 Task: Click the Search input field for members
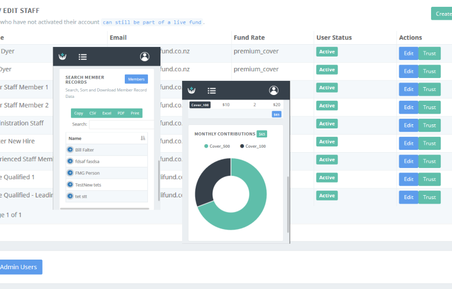click(x=121, y=124)
